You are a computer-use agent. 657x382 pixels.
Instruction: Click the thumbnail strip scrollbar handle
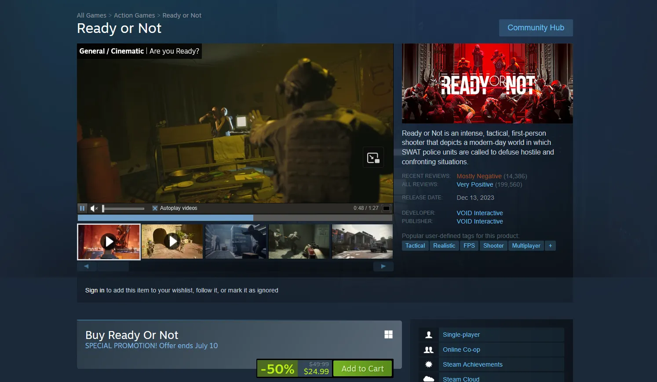coord(113,266)
